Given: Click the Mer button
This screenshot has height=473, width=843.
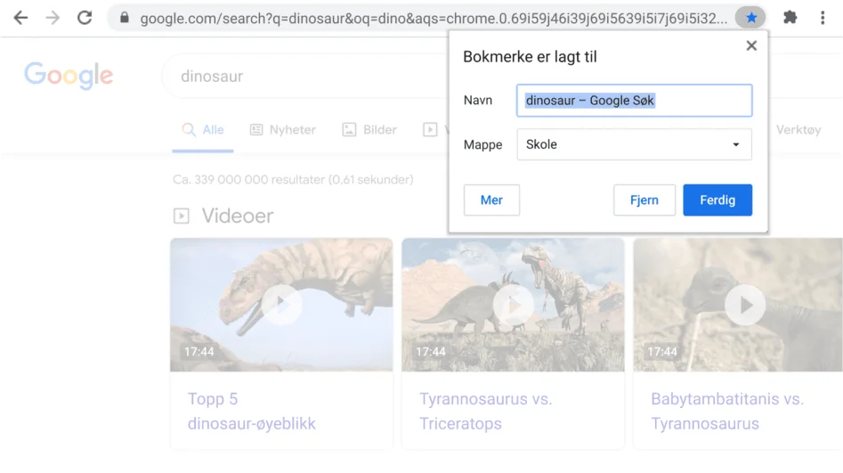Looking at the screenshot, I should 491,200.
